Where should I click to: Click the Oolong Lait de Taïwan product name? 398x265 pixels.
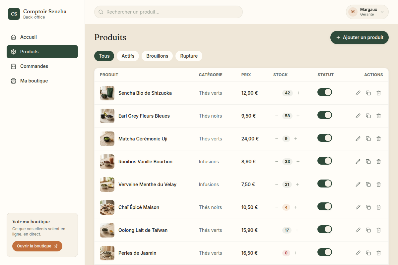[x=143, y=230]
